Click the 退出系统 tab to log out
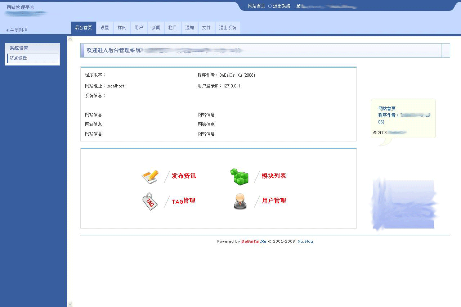 coord(228,27)
